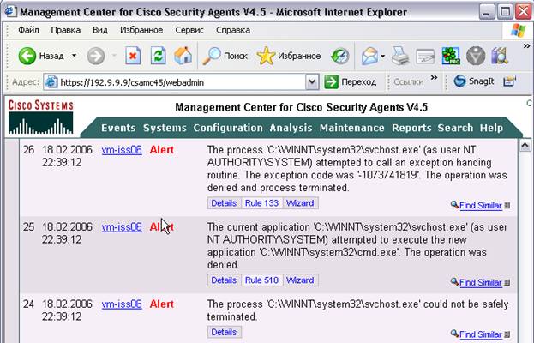Go to the Home page icon
This screenshot has width=534, height=343.
click(x=183, y=56)
